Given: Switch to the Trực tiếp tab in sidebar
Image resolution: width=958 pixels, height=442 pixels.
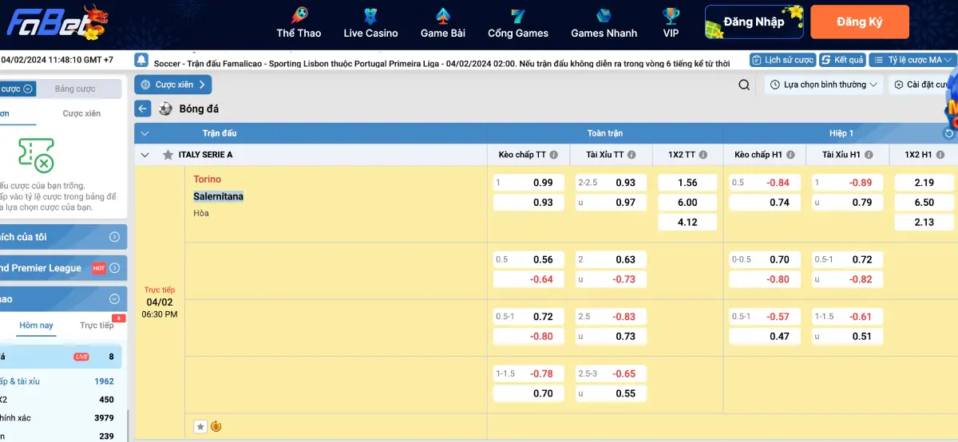Looking at the screenshot, I should (97, 326).
